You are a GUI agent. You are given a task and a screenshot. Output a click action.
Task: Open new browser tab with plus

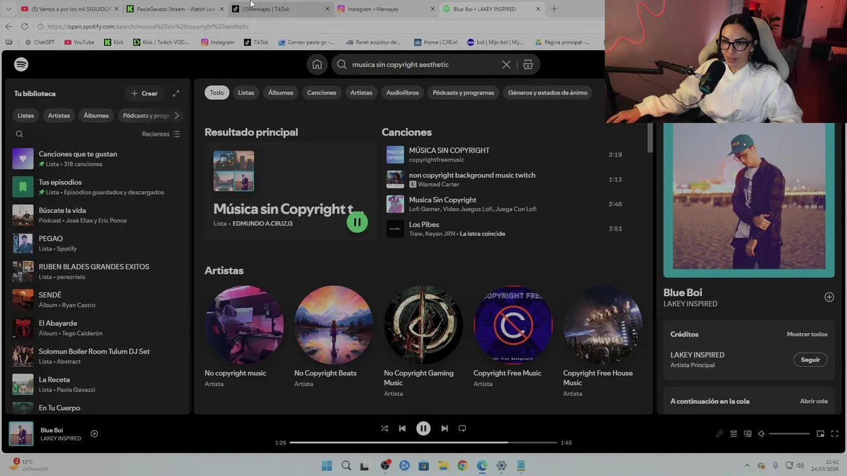pyautogui.click(x=554, y=9)
